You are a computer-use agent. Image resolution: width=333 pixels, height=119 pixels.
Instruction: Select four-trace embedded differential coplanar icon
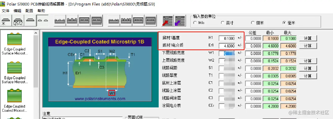138,20
